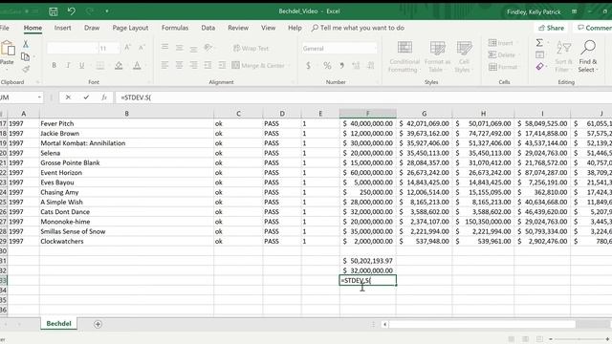612x344 pixels.
Task: Toggle Wrap Text
Action: (251, 48)
